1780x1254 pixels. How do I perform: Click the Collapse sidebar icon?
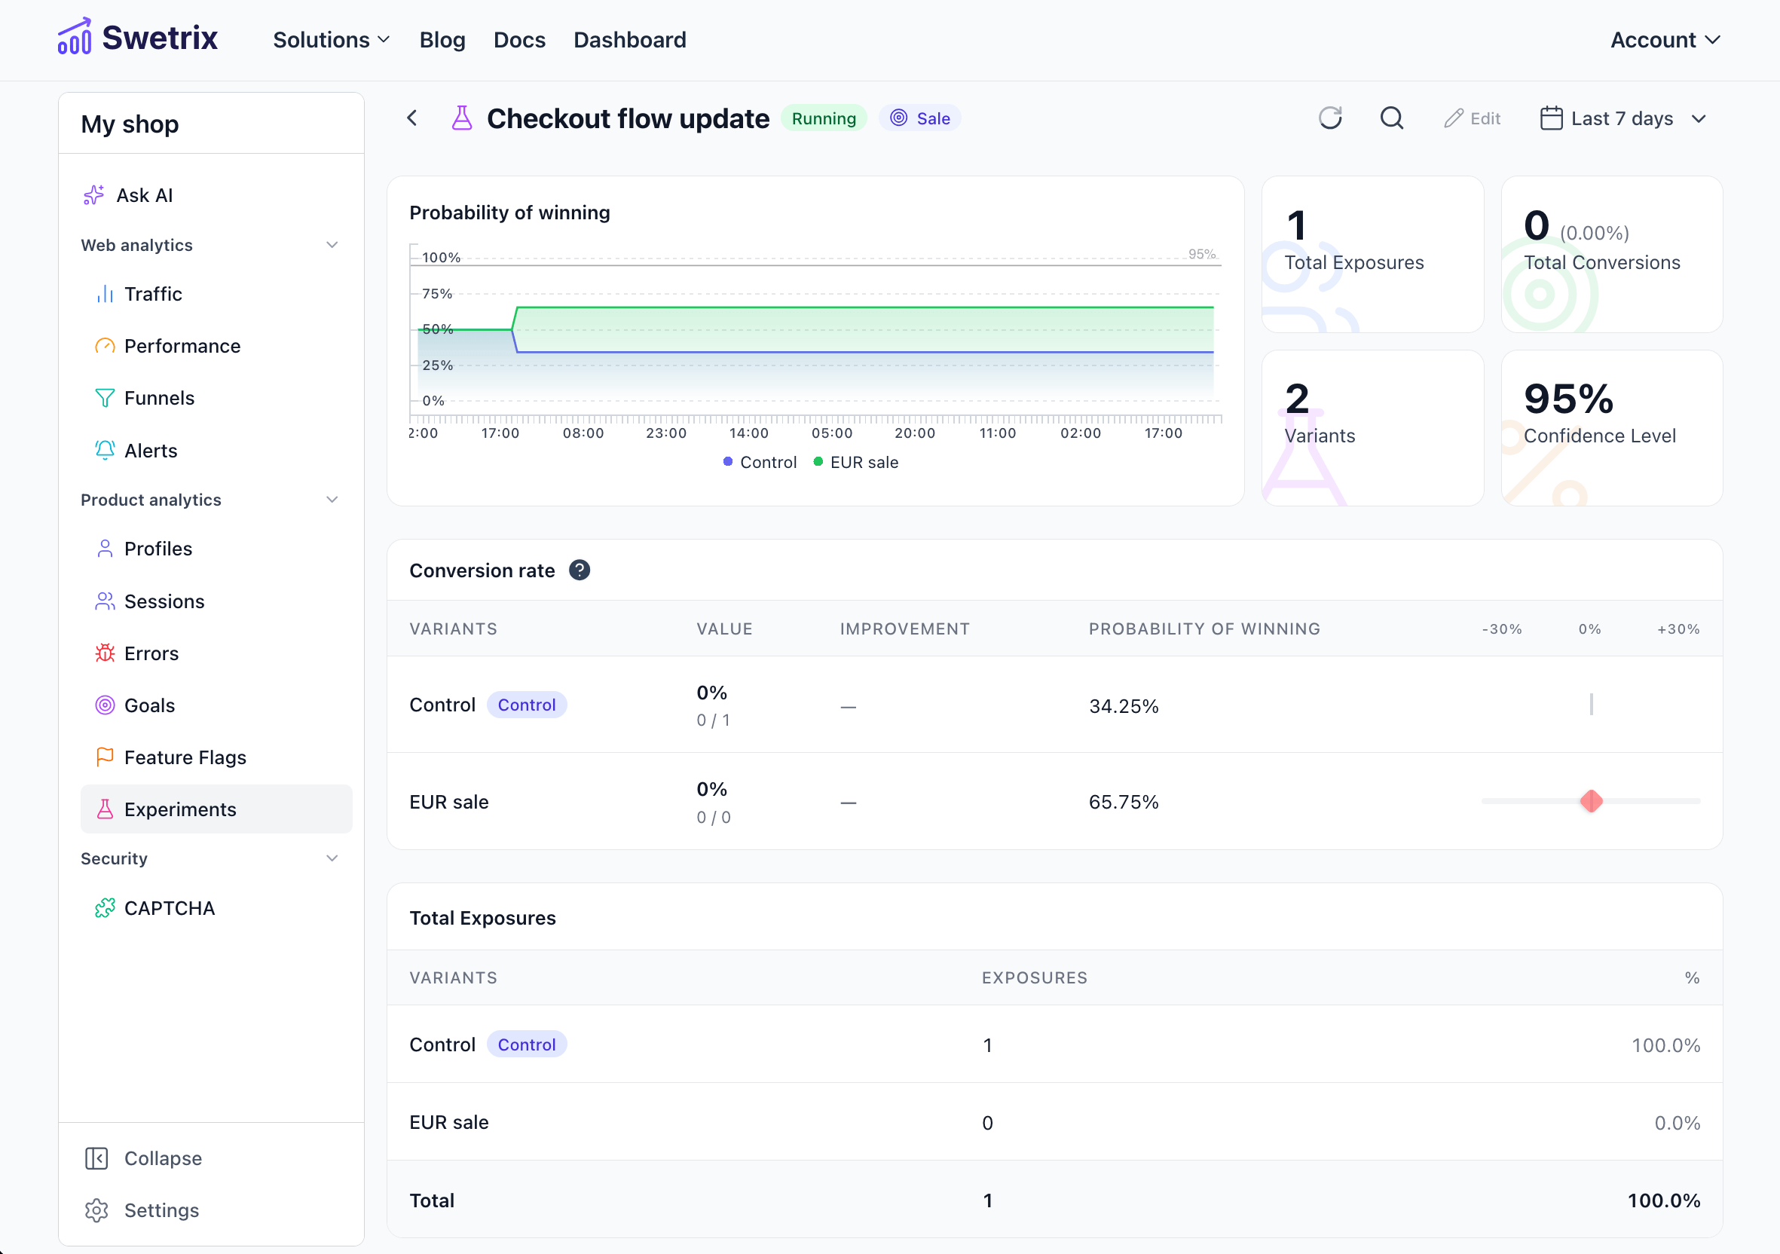(x=96, y=1158)
